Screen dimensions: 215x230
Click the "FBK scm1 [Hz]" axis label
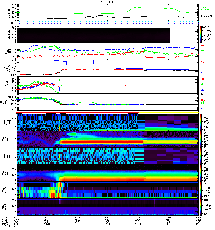pos(5,207)
